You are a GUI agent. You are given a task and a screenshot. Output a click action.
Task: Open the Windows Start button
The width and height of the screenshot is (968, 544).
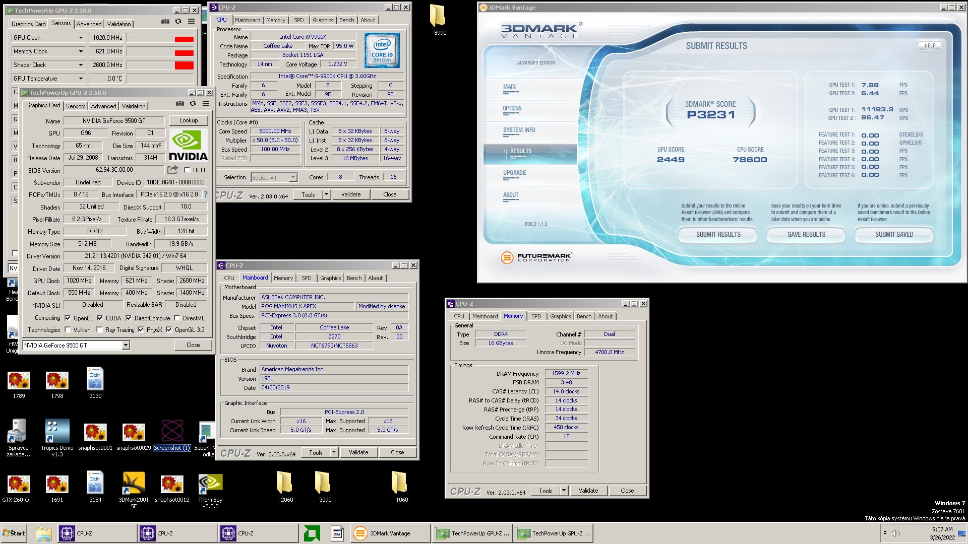pyautogui.click(x=14, y=533)
